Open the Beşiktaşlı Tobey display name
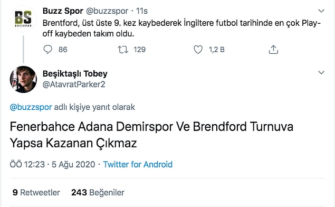The width and height of the screenshot is (335, 207). click(75, 73)
